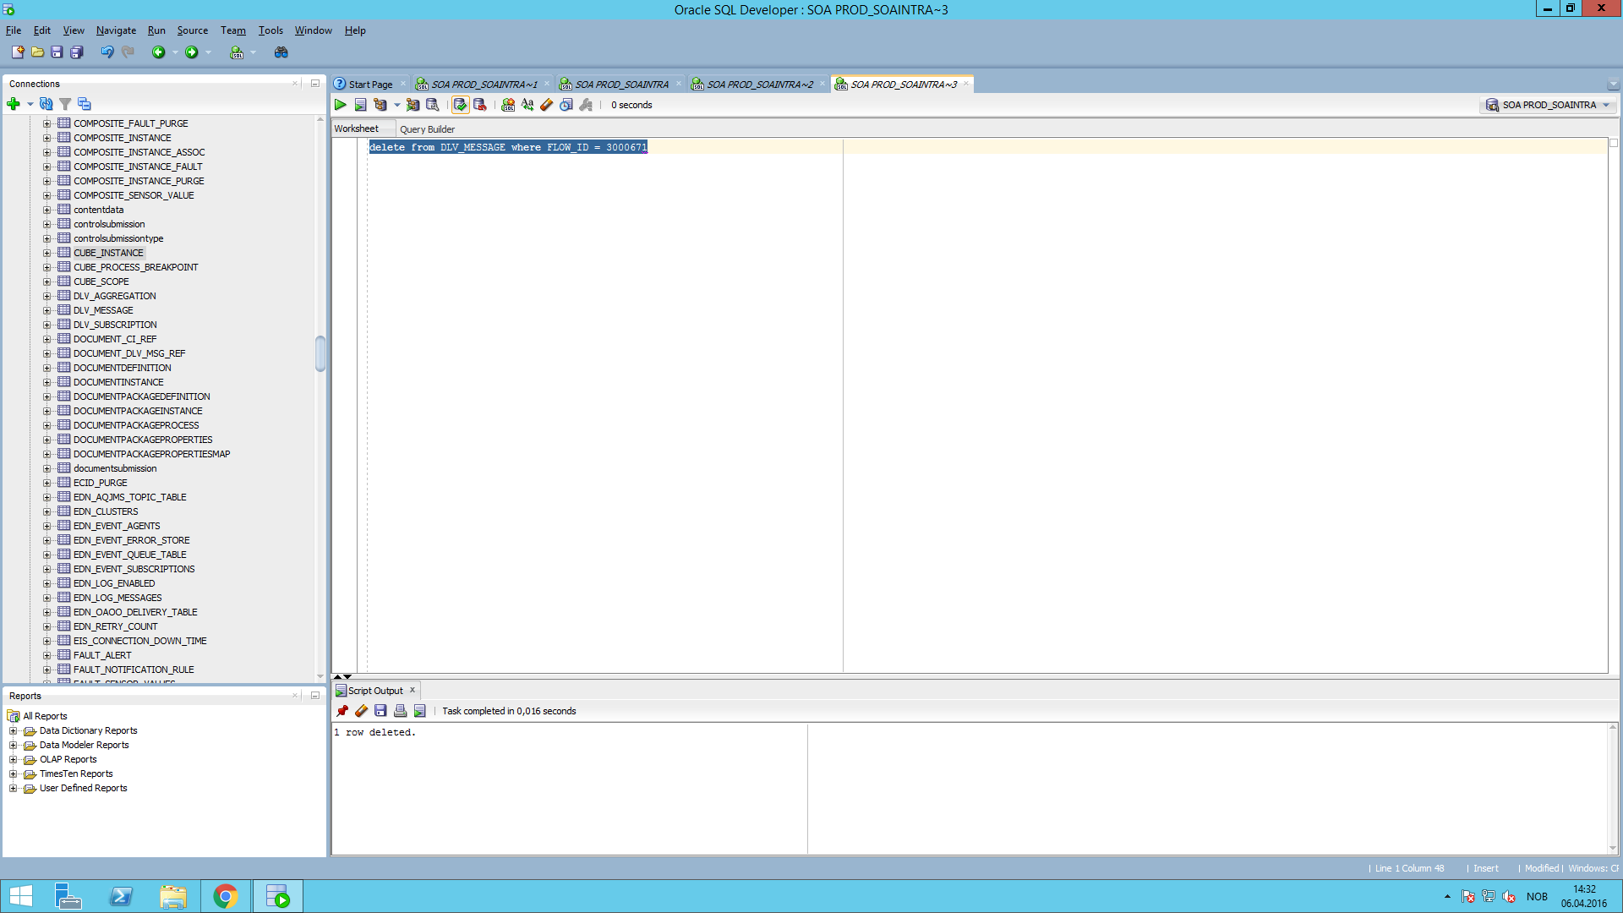
Task: Expand the COMPOSITE_INSTANCE table node
Action: [47, 138]
